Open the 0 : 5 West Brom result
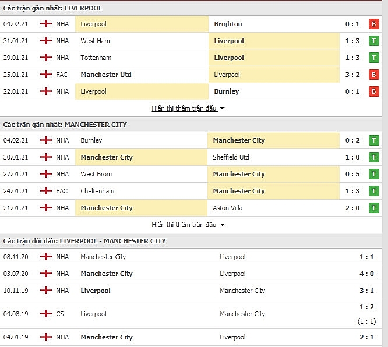 [352, 174]
